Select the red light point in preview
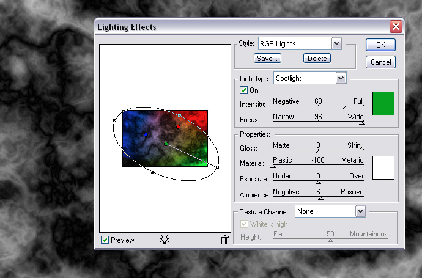422x278 pixels. pyautogui.click(x=178, y=126)
